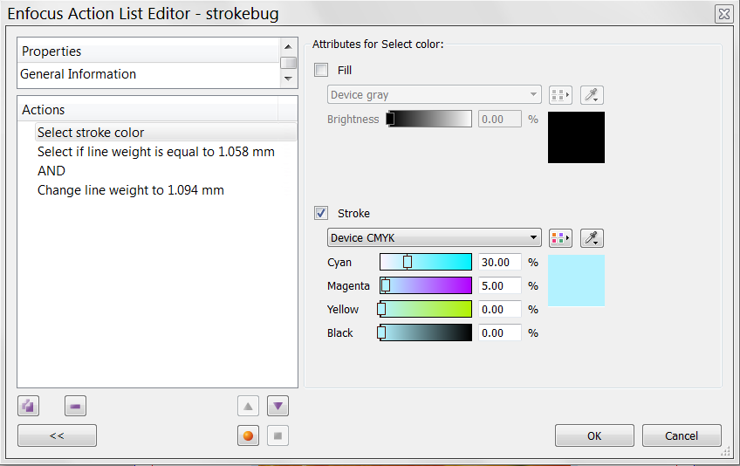
Task: Click the remove action minus button
Action: [x=76, y=406]
